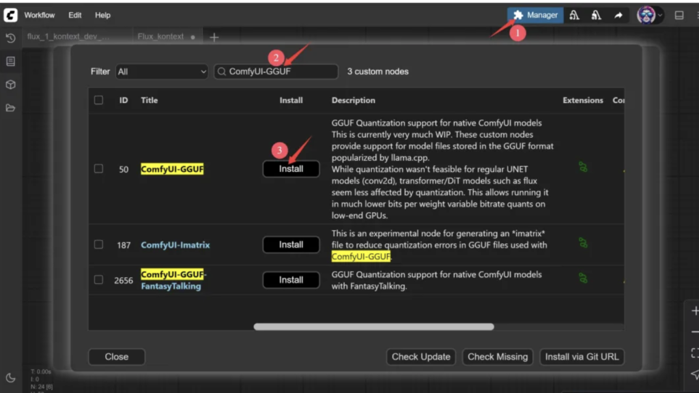
Task: Click the Close button
Action: [116, 356]
